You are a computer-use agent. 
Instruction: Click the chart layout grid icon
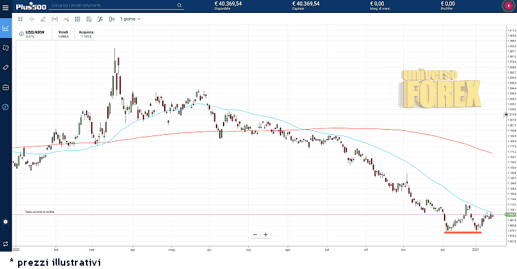pos(78,19)
